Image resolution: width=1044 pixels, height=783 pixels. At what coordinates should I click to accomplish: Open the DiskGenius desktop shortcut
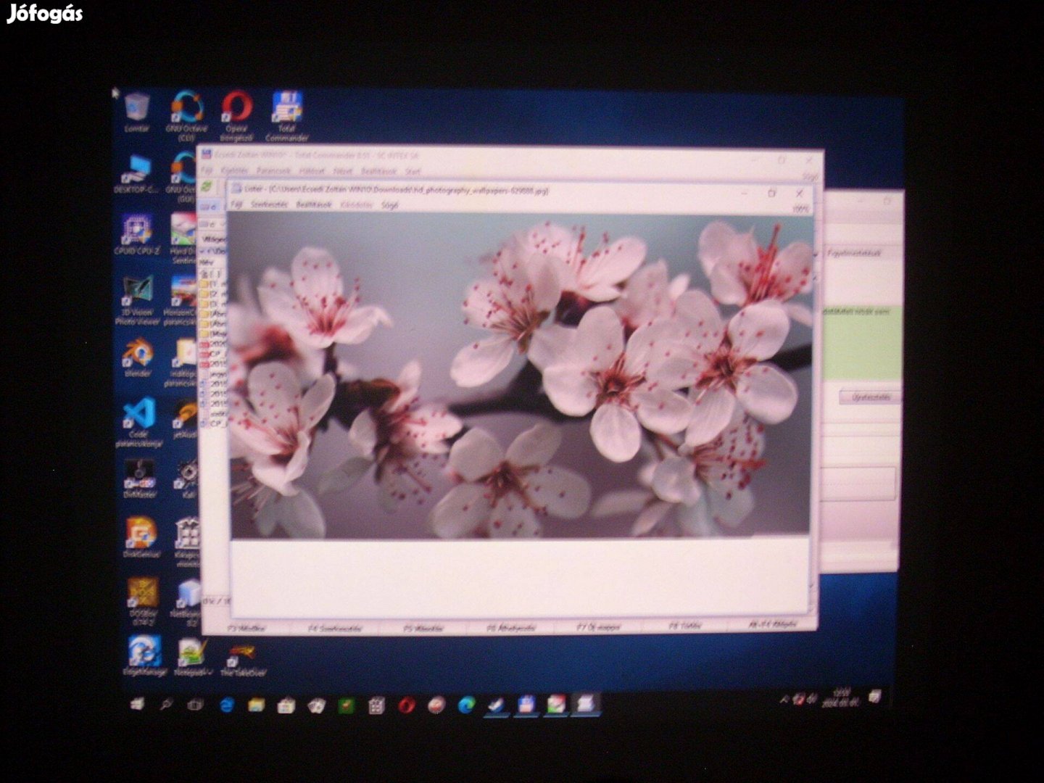pyautogui.click(x=141, y=537)
